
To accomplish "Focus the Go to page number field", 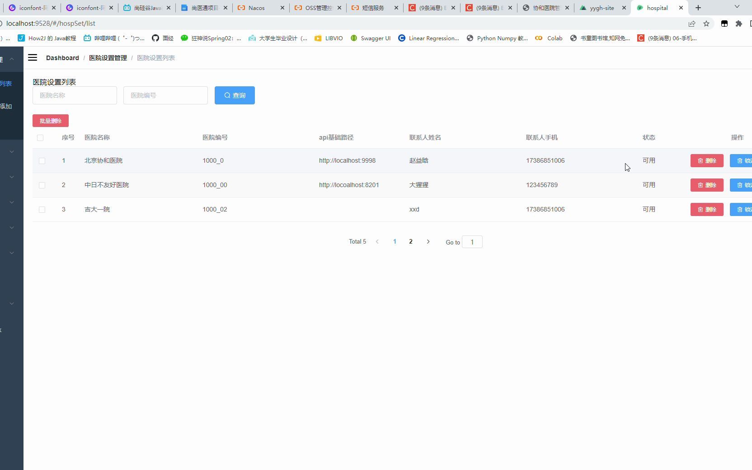I will 472,242.
